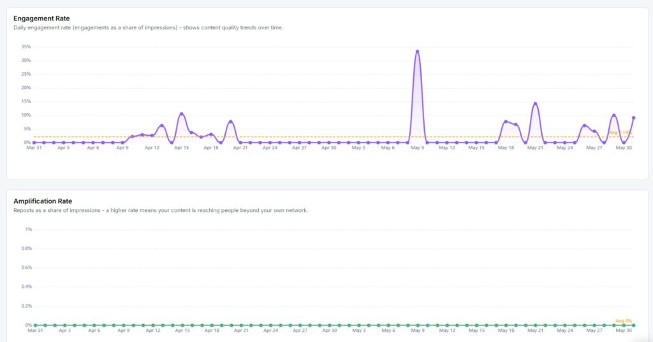Click the Amplification Rate chart title
The width and height of the screenshot is (653, 342).
point(43,201)
